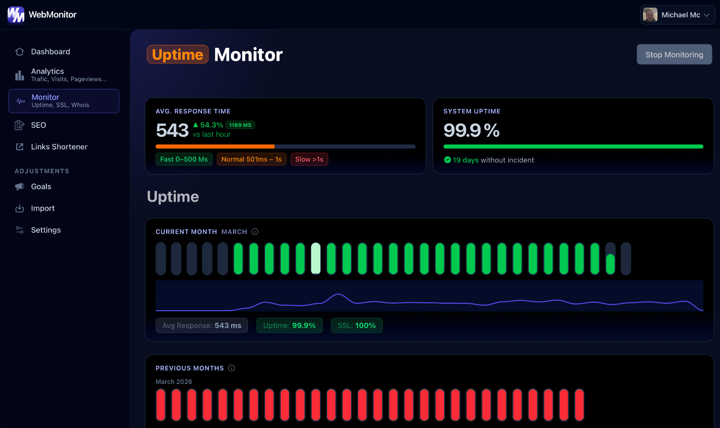The height and width of the screenshot is (428, 720).
Task: Open Analytics via the bar chart icon
Action: (x=19, y=75)
